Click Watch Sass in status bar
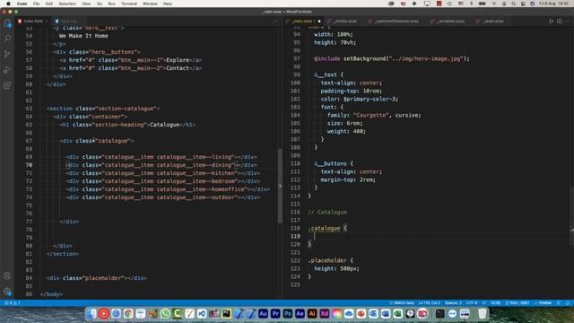Image resolution: width=574 pixels, height=323 pixels. 402,303
